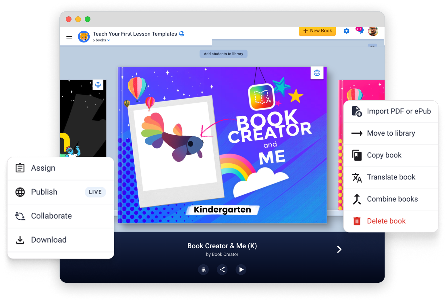Click the Import file-plus icon

pyautogui.click(x=357, y=111)
